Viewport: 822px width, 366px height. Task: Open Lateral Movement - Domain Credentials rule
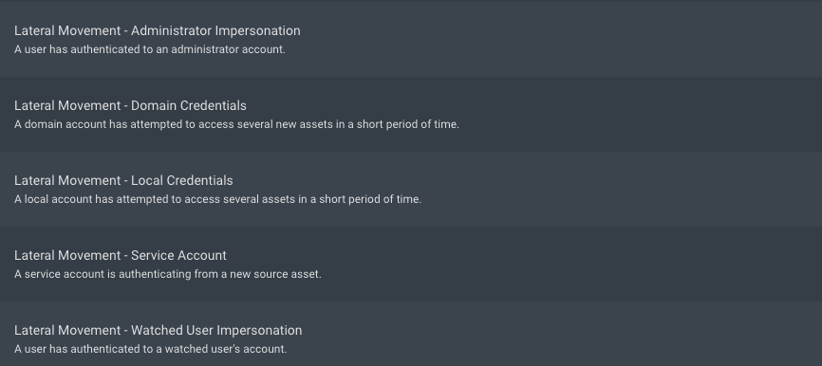point(411,114)
